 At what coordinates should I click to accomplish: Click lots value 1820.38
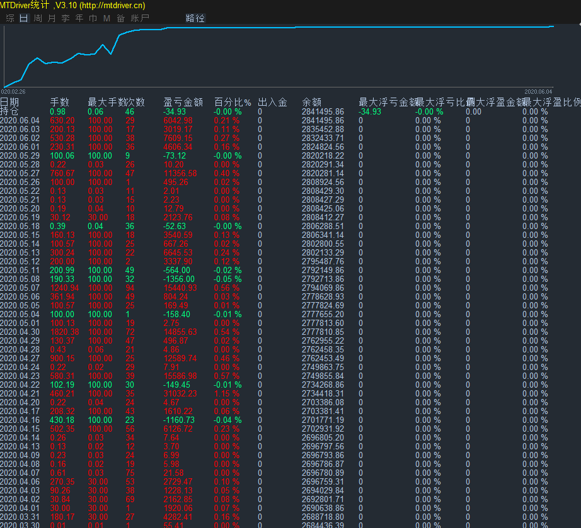click(x=64, y=332)
